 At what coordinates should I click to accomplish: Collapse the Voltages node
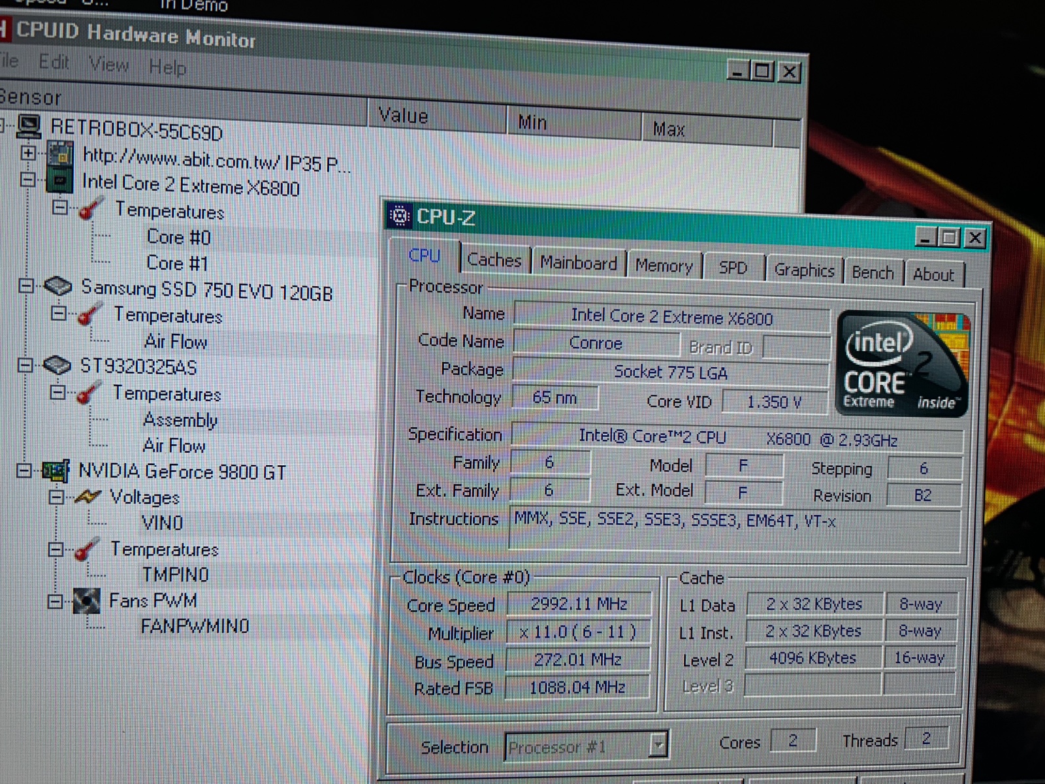(56, 497)
